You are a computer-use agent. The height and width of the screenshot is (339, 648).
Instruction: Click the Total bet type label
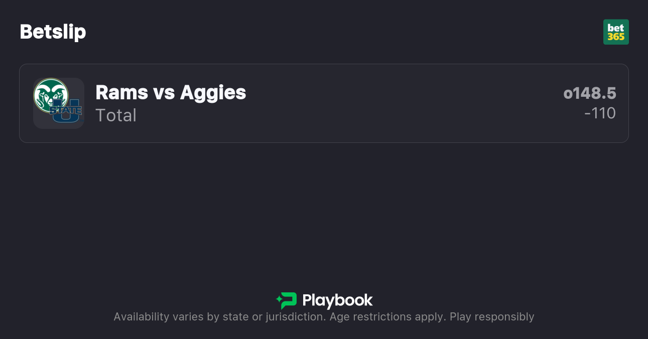(116, 115)
